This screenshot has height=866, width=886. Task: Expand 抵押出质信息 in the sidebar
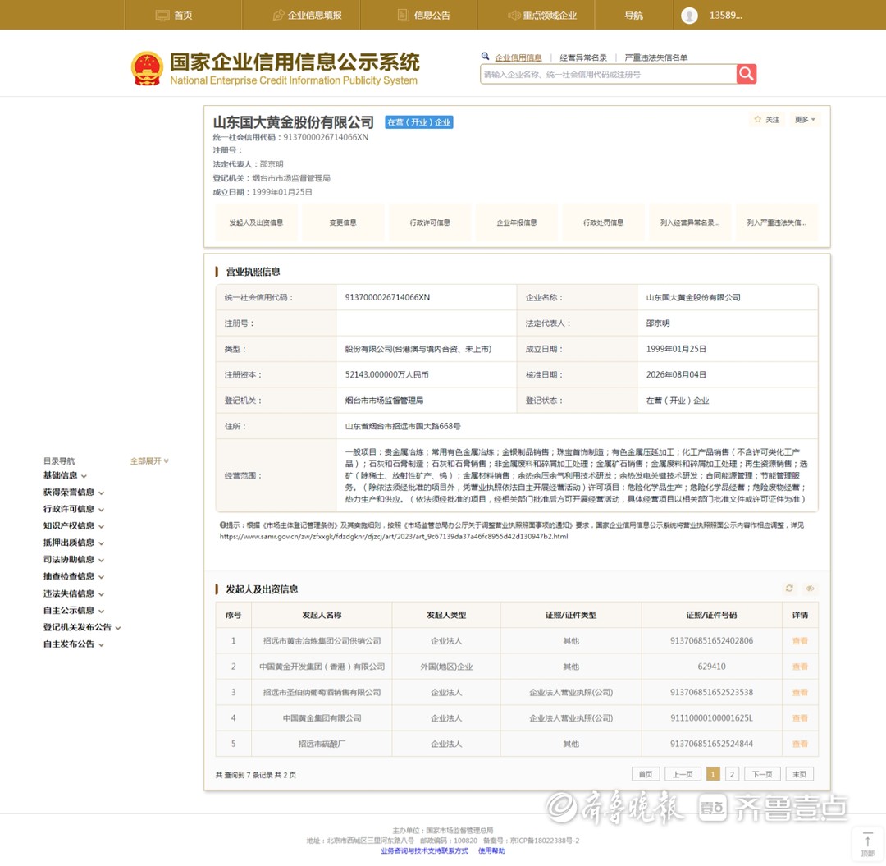pos(74,543)
